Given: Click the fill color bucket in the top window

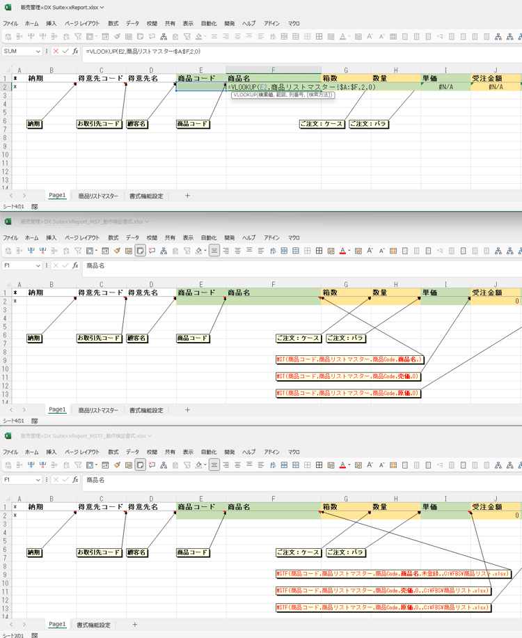Looking at the screenshot, I should [198, 37].
